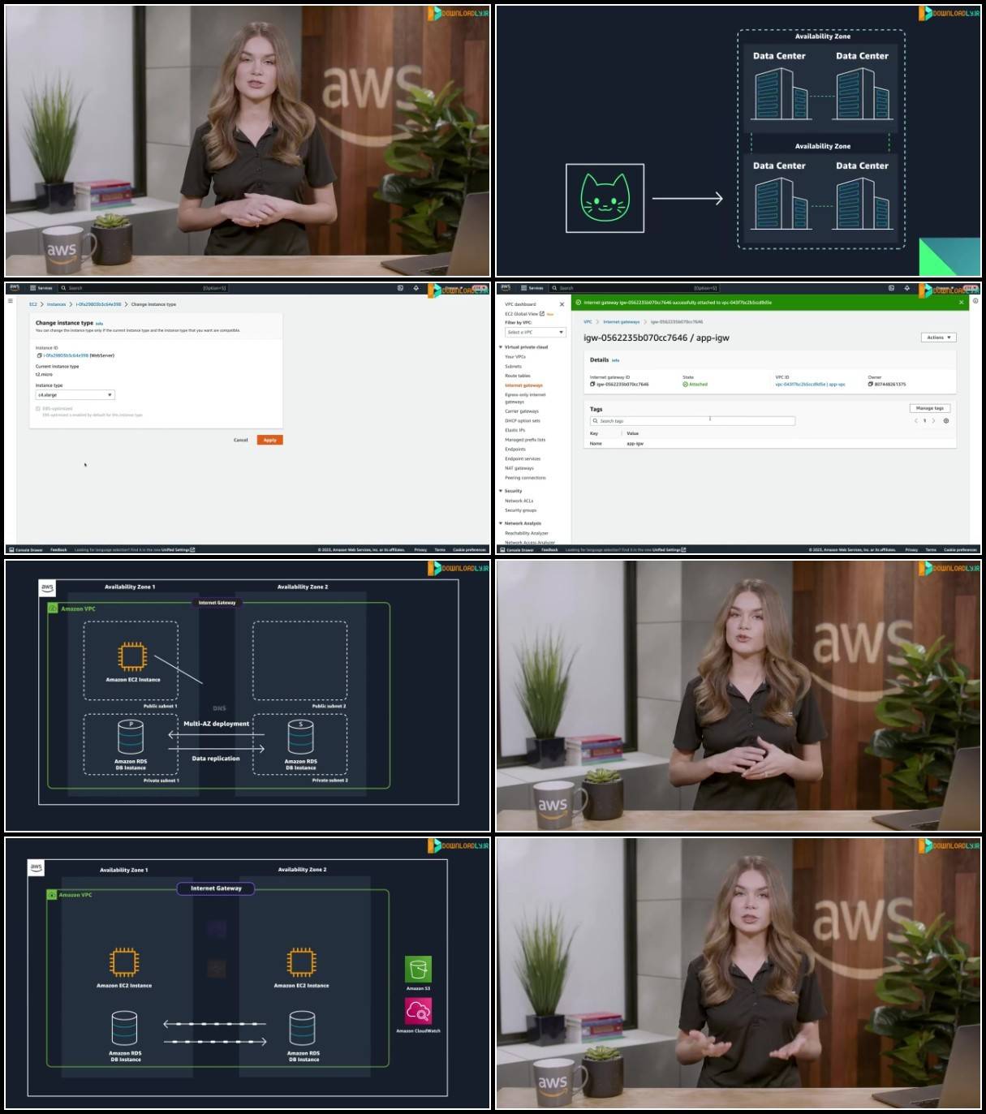This screenshot has height=1114, width=986.
Task: Copy the Internet gateway ID using copy icon
Action: [x=592, y=385]
